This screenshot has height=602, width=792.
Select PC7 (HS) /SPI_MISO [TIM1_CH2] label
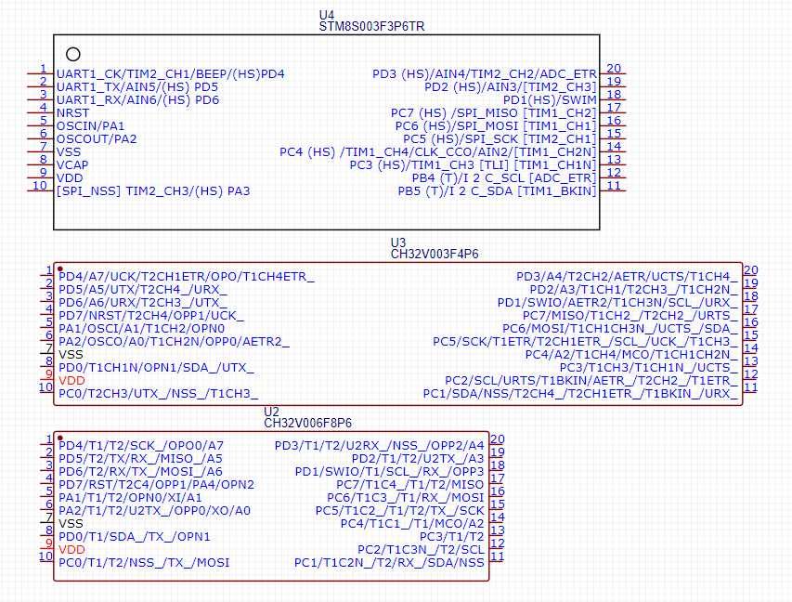tap(493, 113)
